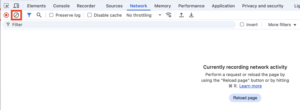Stop recording the network log
300x110 pixels.
(x=6, y=15)
